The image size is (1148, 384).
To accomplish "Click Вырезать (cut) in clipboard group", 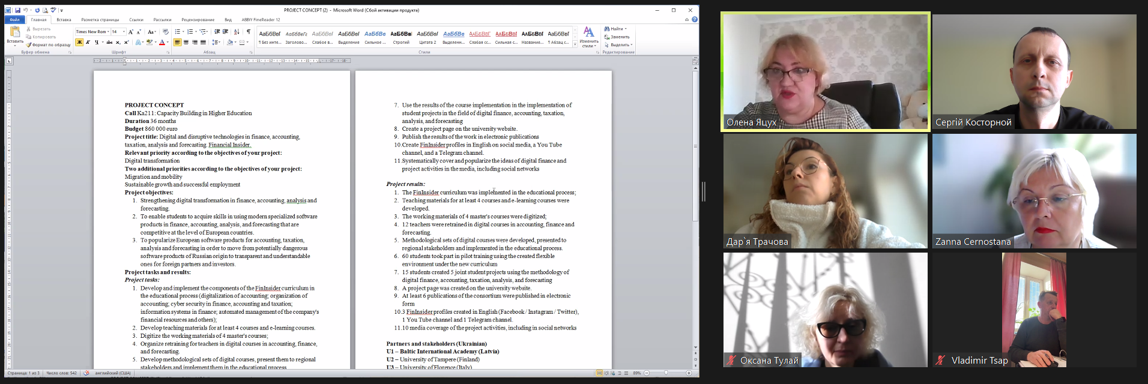I will 38,29.
